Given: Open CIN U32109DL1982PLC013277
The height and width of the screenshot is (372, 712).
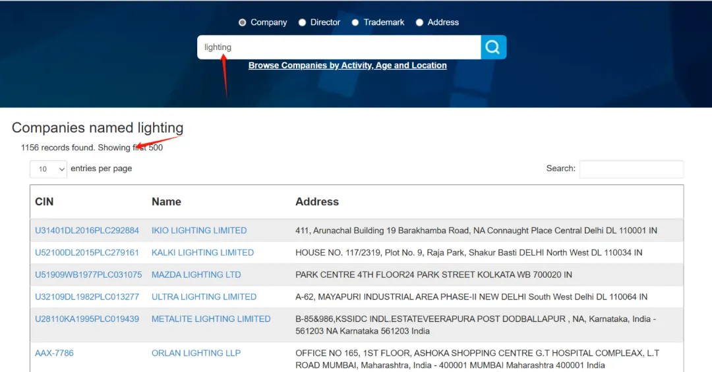Looking at the screenshot, I should pos(87,297).
